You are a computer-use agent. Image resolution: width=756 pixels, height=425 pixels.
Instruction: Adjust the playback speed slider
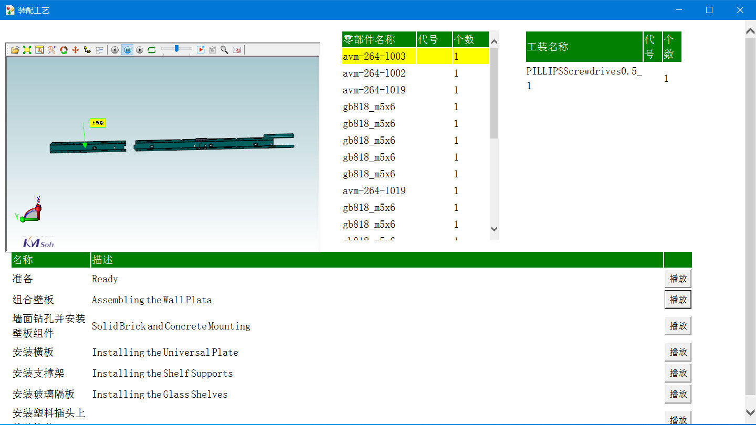click(x=176, y=49)
